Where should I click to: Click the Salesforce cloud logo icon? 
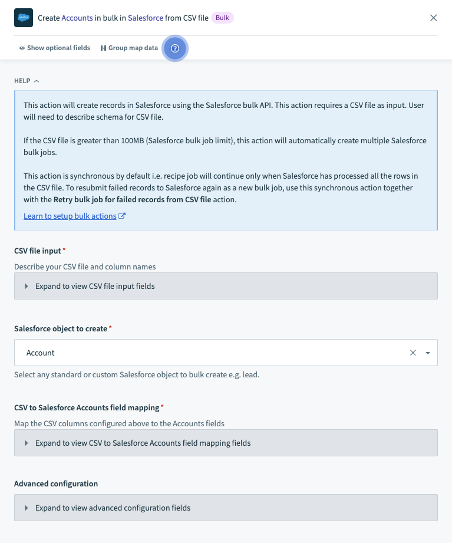23,18
